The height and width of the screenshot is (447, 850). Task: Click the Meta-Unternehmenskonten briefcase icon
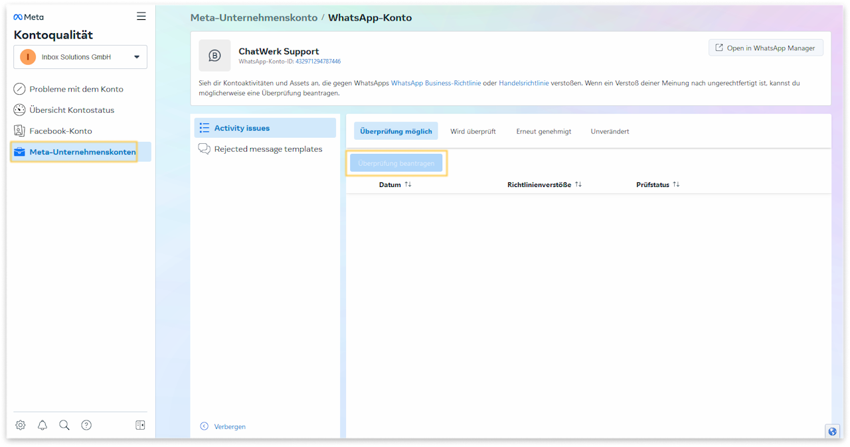click(x=20, y=152)
